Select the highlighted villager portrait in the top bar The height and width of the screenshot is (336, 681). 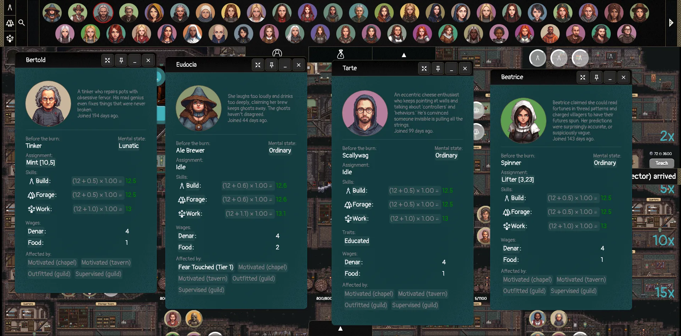103,12
